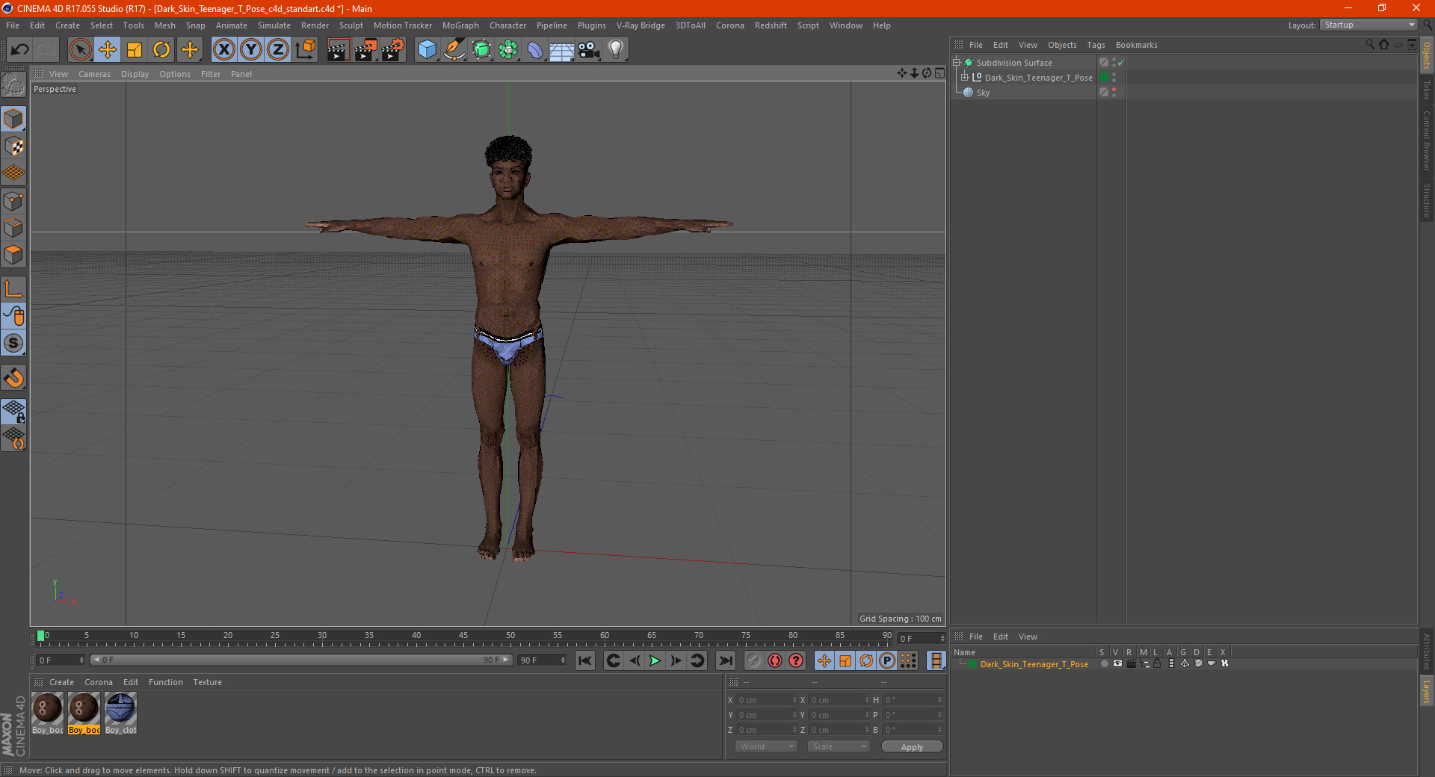Image resolution: width=1435 pixels, height=777 pixels.
Task: Switch to the Content Browser side tab
Action: coord(1426,140)
